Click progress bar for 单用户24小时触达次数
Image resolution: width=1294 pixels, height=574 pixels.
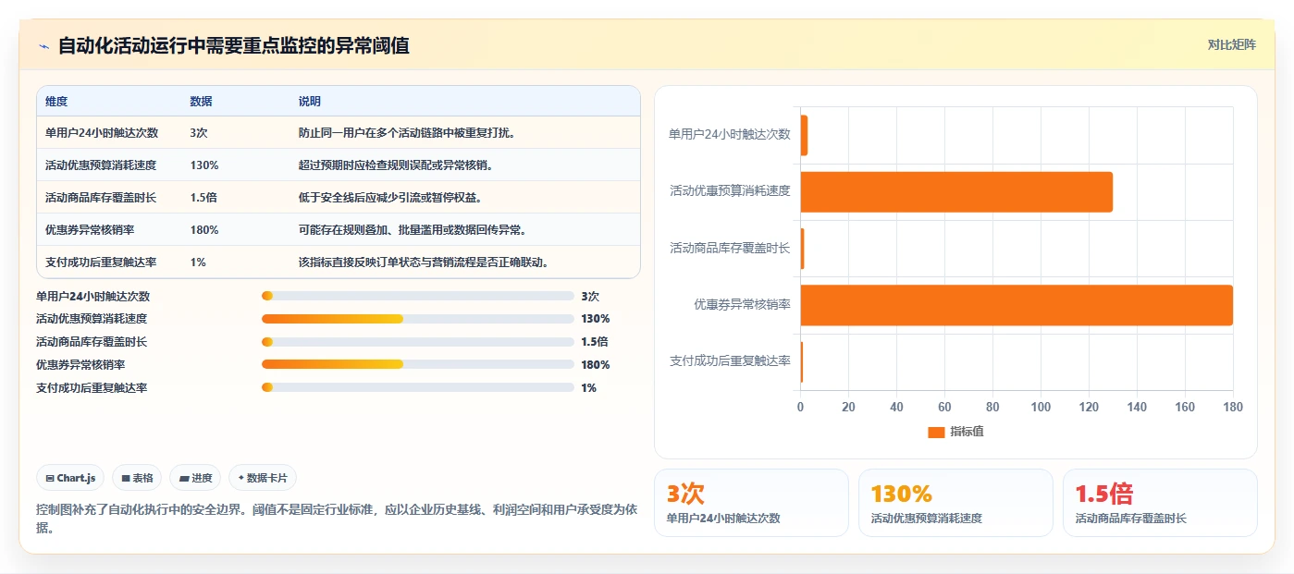(x=417, y=296)
